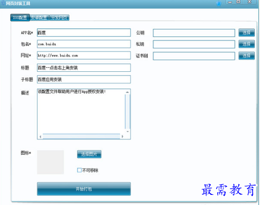The width and height of the screenshot is (260, 205).
Task: Open the 安卓配置 tab
Action: pos(39,18)
